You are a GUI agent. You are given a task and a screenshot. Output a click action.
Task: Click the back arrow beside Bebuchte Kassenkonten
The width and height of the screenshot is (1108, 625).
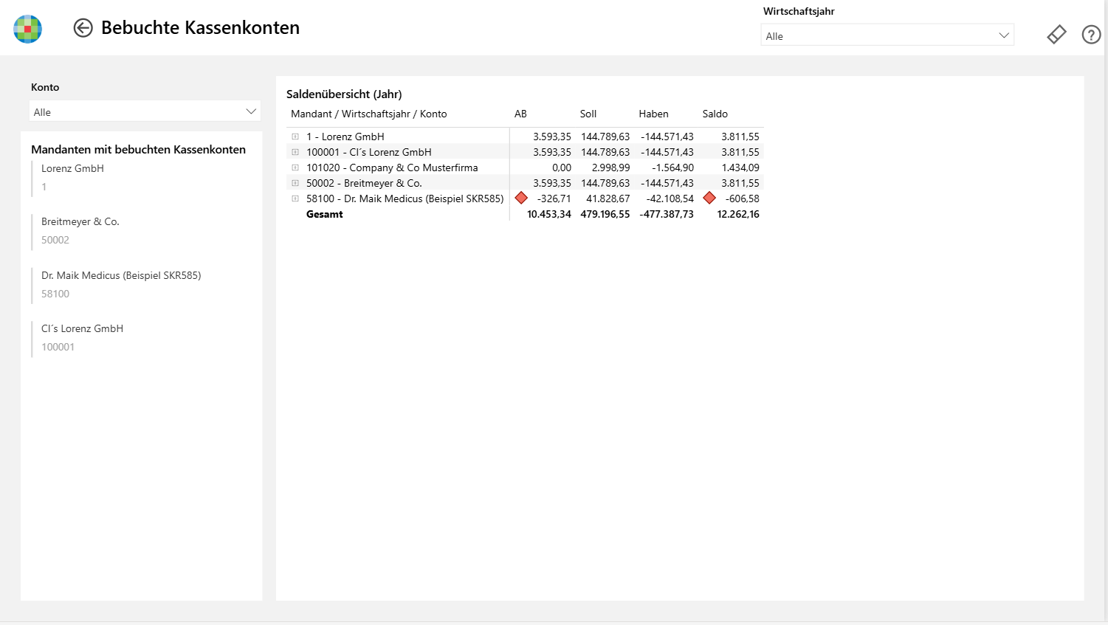[x=83, y=28]
